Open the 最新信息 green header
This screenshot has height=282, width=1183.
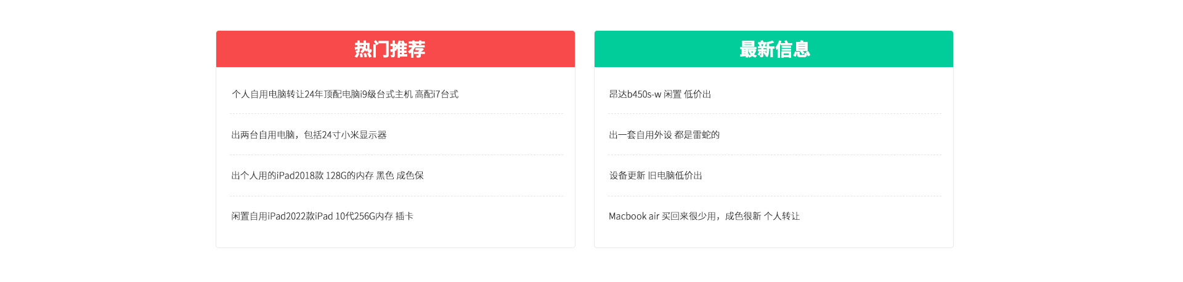point(774,49)
